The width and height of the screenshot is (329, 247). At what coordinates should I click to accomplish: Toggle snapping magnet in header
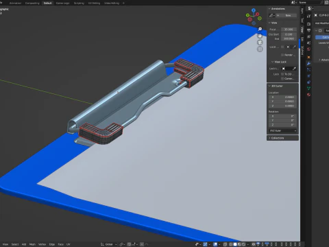(x=129, y=244)
